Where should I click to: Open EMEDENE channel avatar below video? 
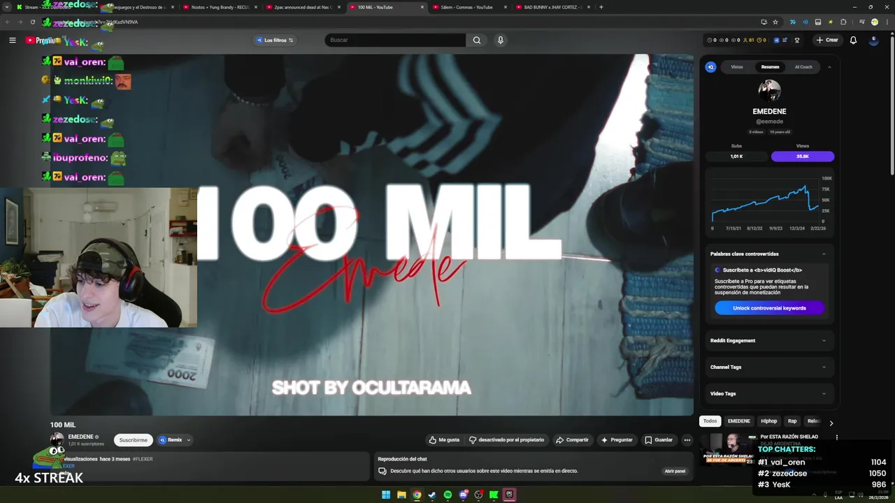click(57, 439)
